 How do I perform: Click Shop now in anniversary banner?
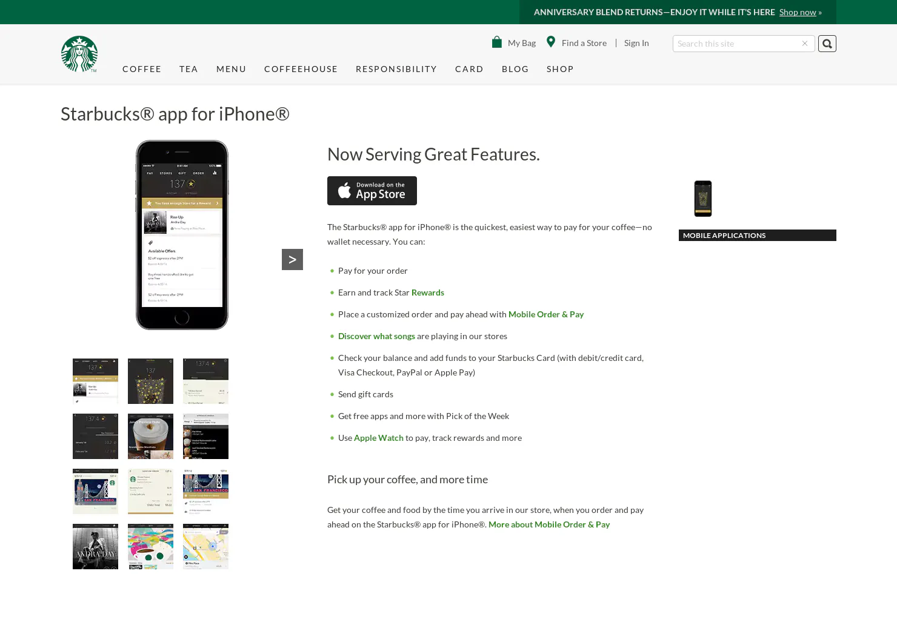[x=798, y=12]
